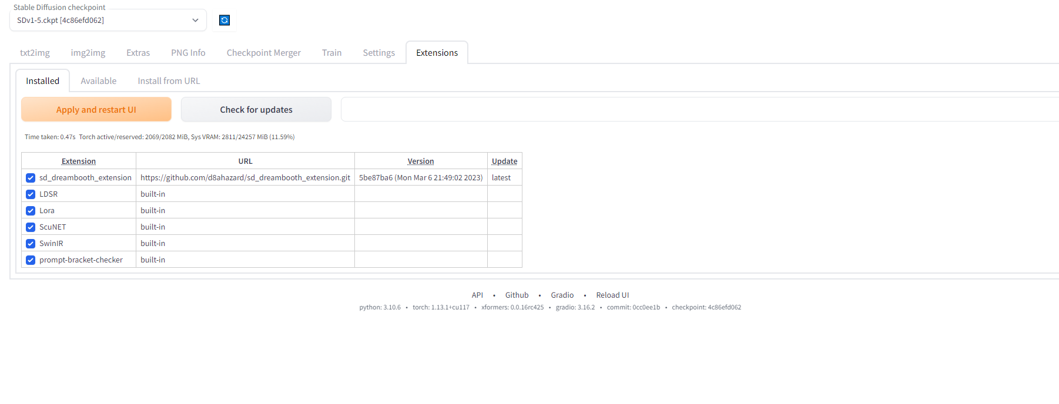Uncheck the sd_dreambooth_extension checkbox

click(31, 178)
